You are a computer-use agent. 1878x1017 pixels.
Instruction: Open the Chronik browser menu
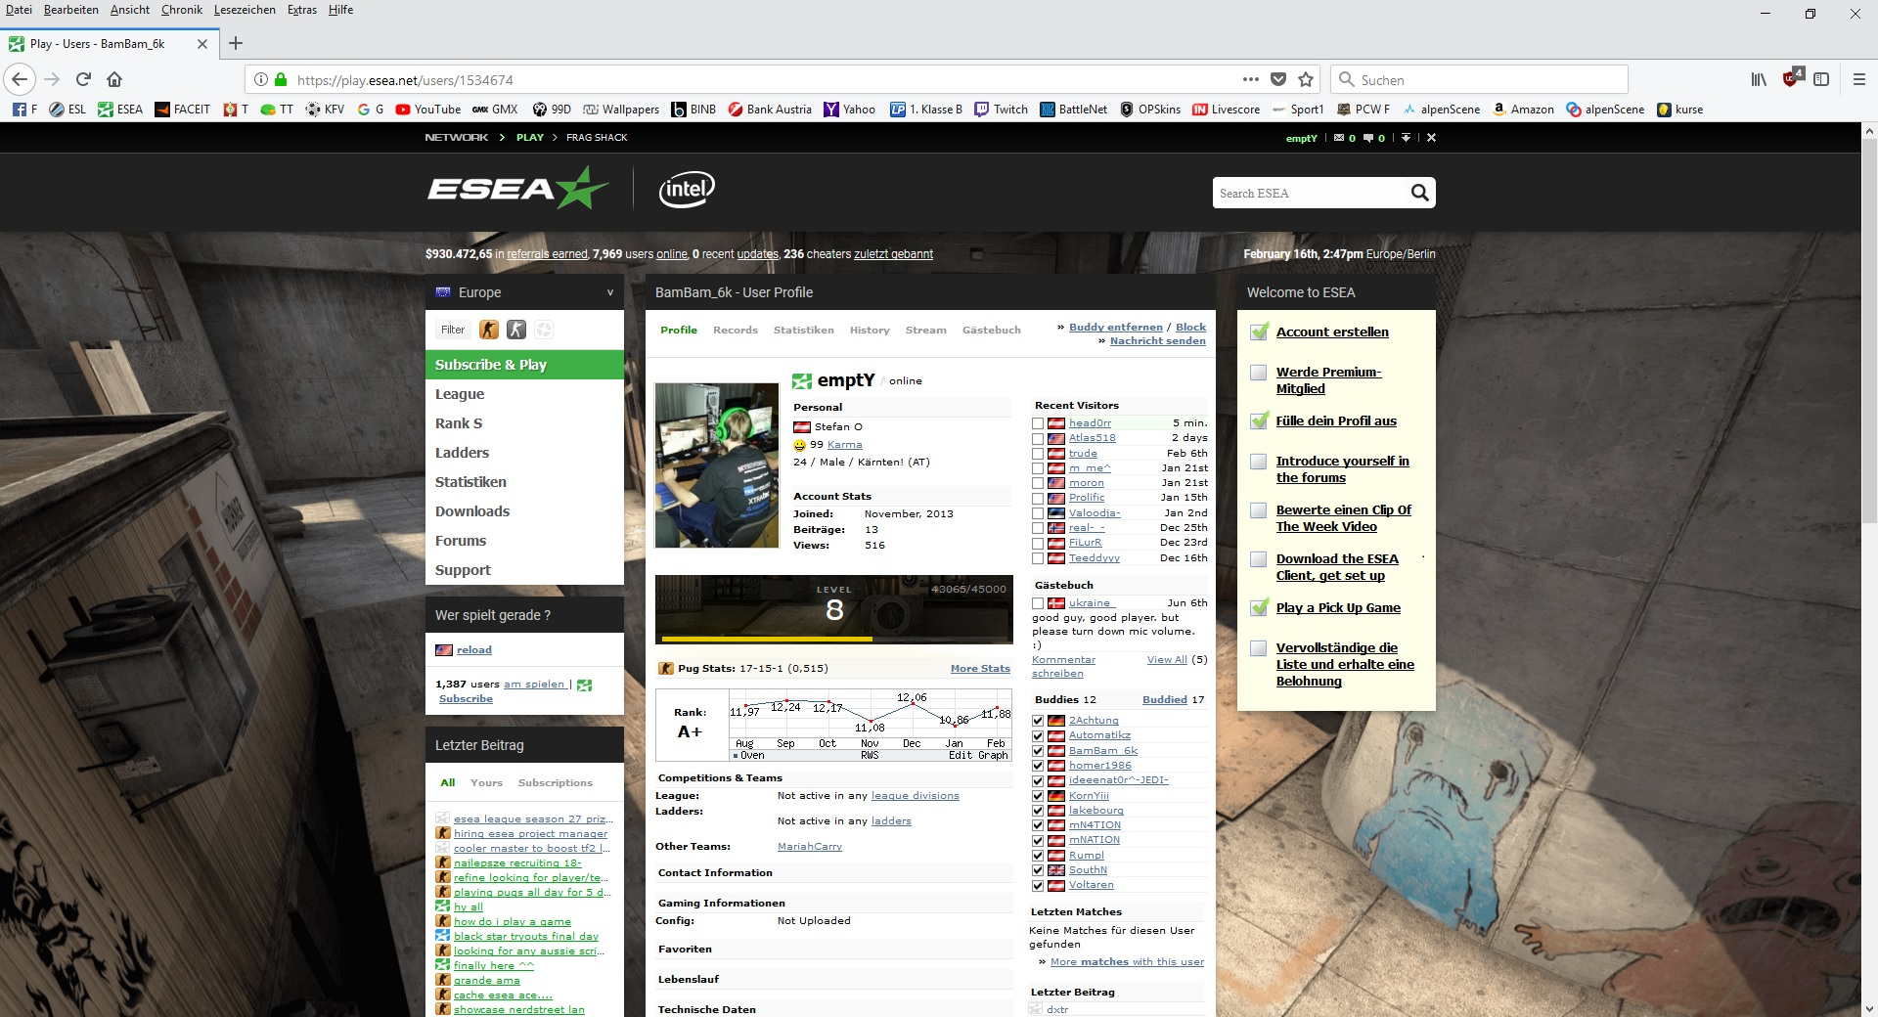click(182, 10)
